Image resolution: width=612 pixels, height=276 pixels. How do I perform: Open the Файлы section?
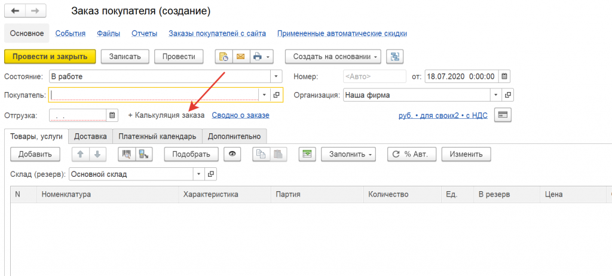pyautogui.click(x=109, y=33)
